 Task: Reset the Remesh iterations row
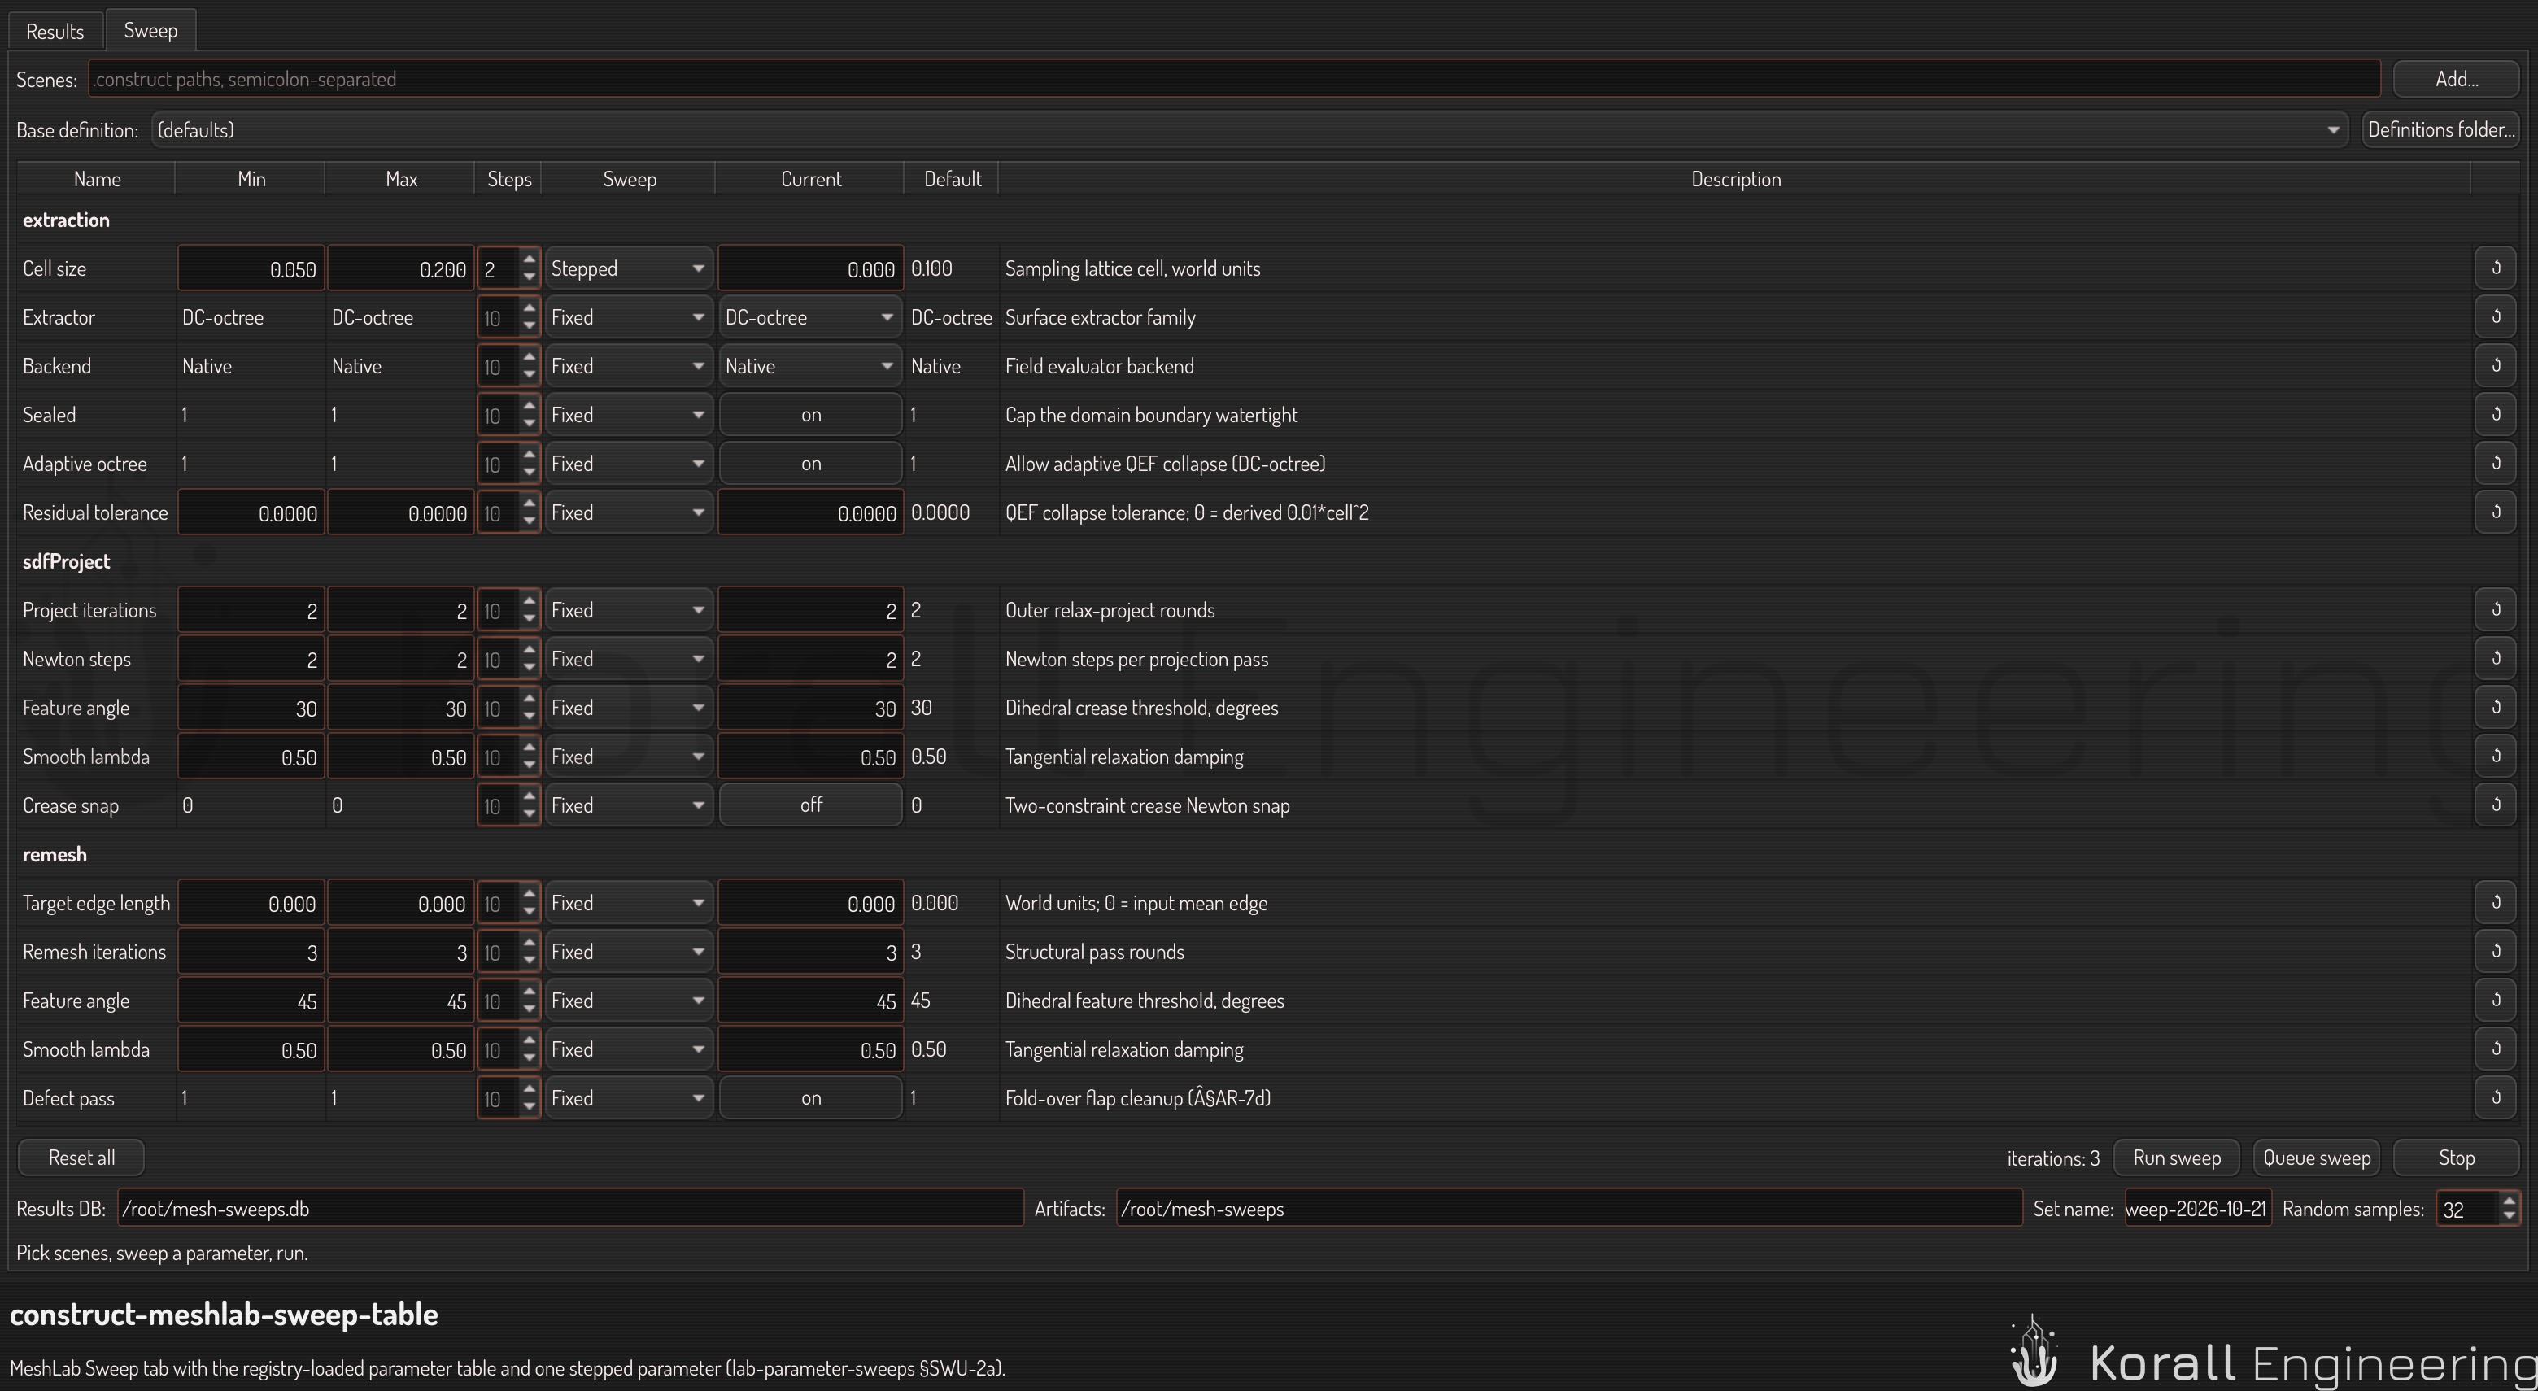pos(2496,951)
